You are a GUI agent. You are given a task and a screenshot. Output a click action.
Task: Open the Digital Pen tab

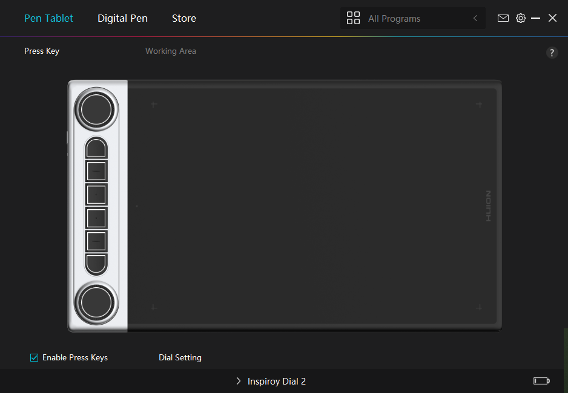122,18
